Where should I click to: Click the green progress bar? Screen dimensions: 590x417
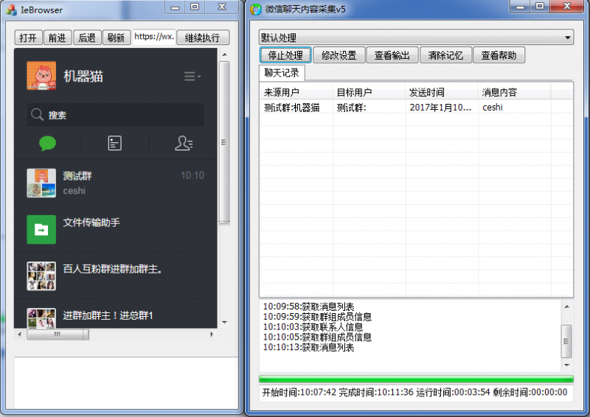(416, 379)
